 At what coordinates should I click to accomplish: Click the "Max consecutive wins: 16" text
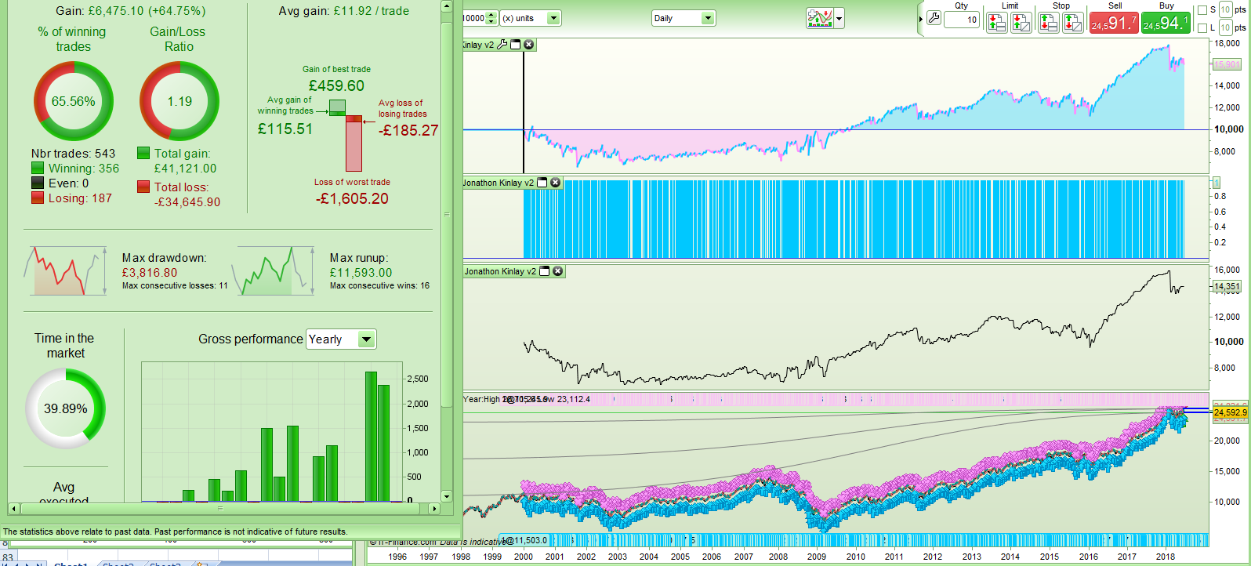[379, 285]
